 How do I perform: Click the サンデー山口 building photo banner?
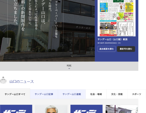click(x=47, y=31)
